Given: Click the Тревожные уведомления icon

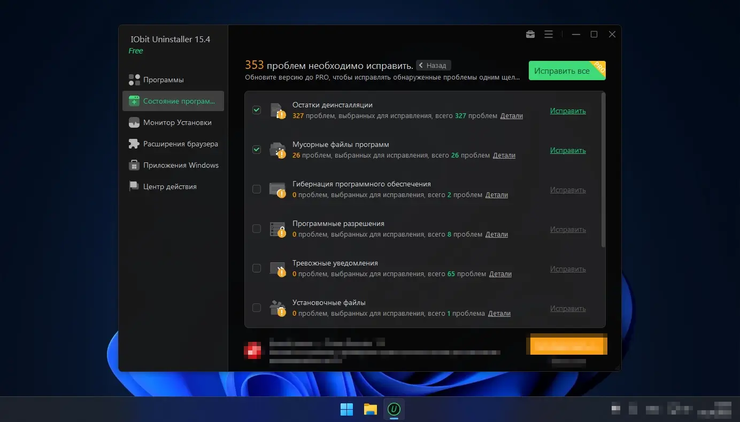Looking at the screenshot, I should coord(277,269).
